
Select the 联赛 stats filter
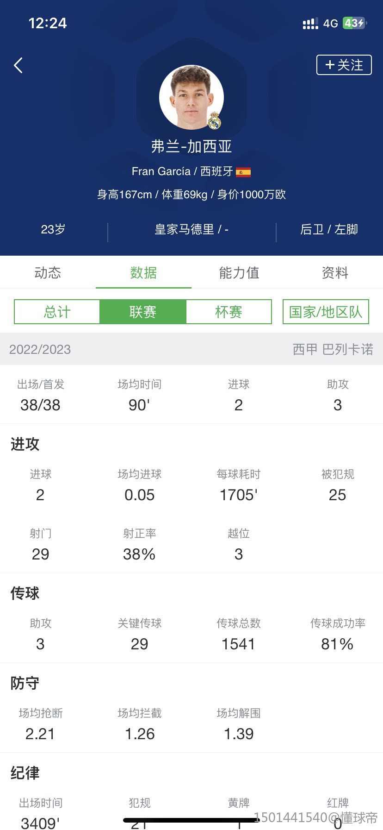(143, 312)
